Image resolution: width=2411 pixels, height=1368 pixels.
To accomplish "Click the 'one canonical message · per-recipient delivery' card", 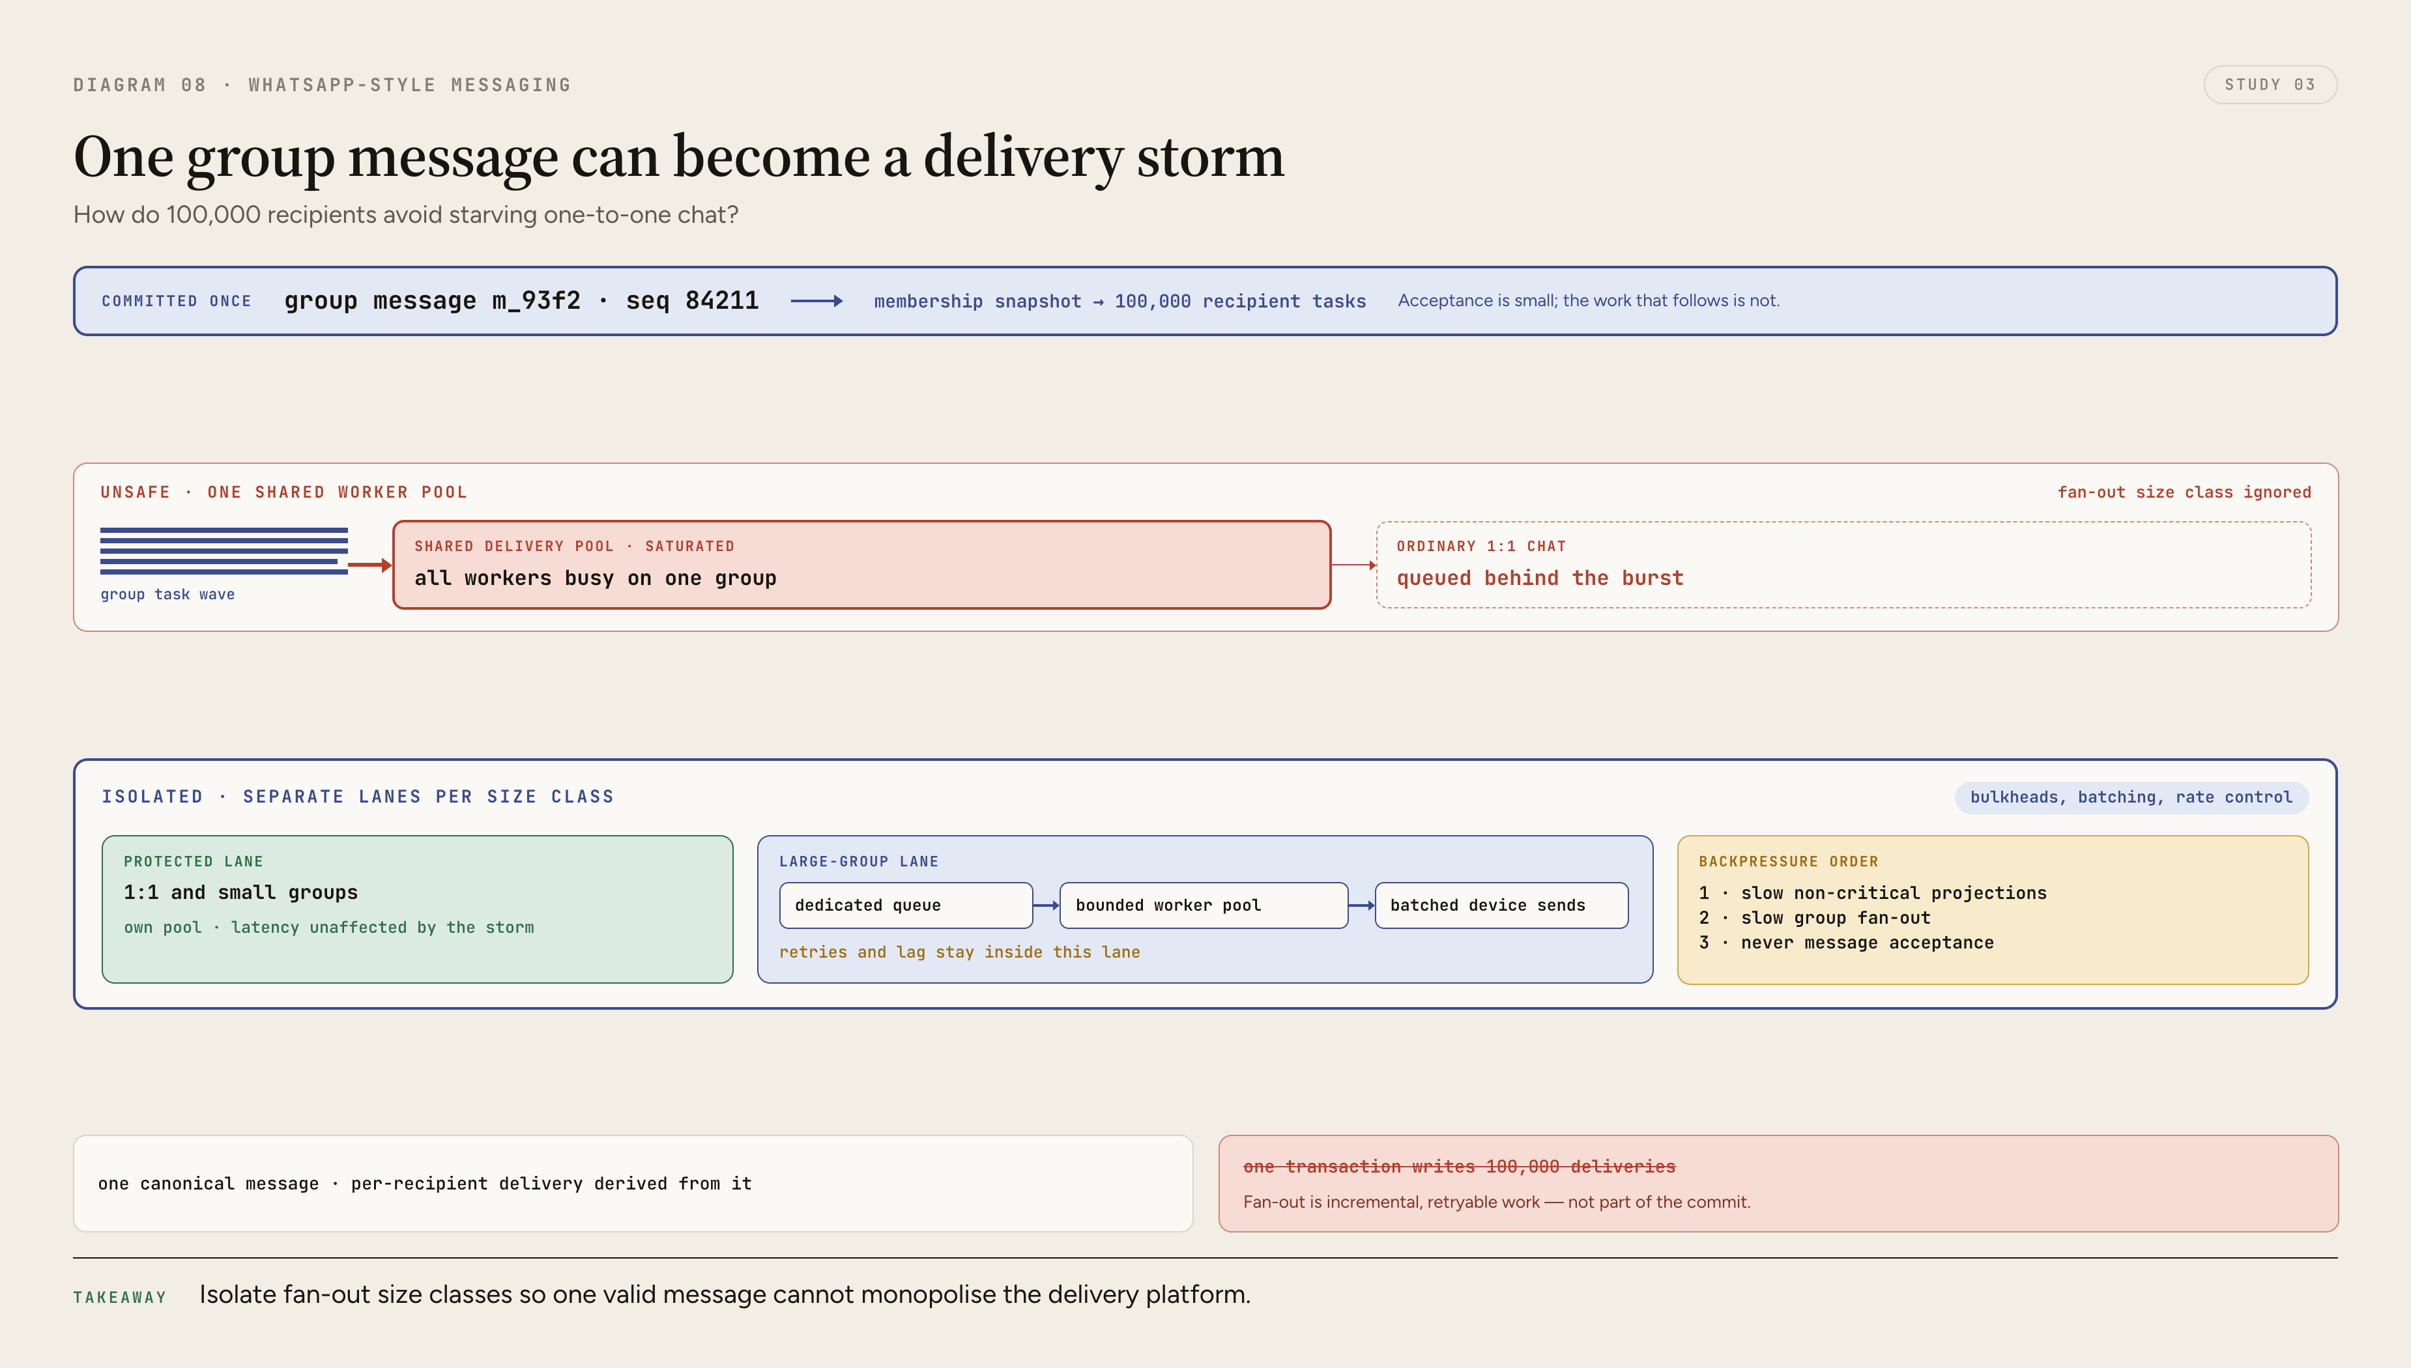I will pyautogui.click(x=633, y=1184).
